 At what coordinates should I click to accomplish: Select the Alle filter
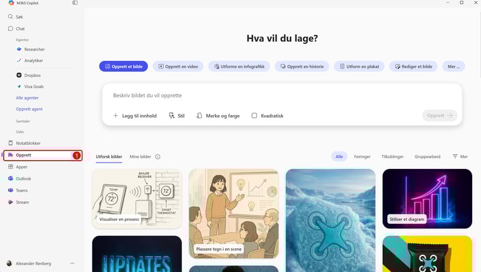tap(339, 156)
